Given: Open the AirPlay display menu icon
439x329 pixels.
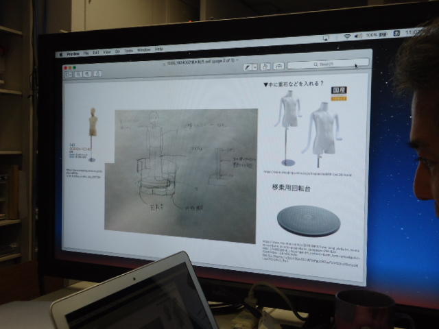Looking at the screenshot, I should [x=326, y=38].
